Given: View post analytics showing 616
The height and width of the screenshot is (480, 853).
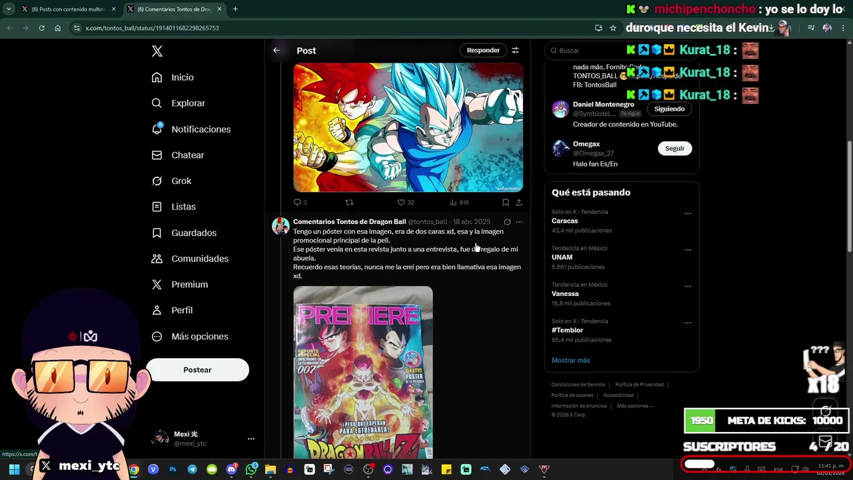Looking at the screenshot, I should [x=459, y=202].
